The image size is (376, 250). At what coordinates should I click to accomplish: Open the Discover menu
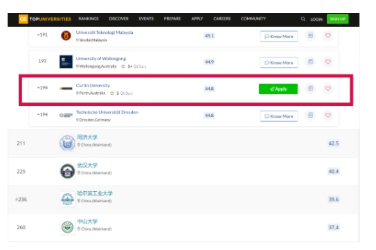118,19
